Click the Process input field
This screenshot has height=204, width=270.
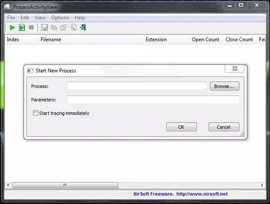tap(137, 86)
